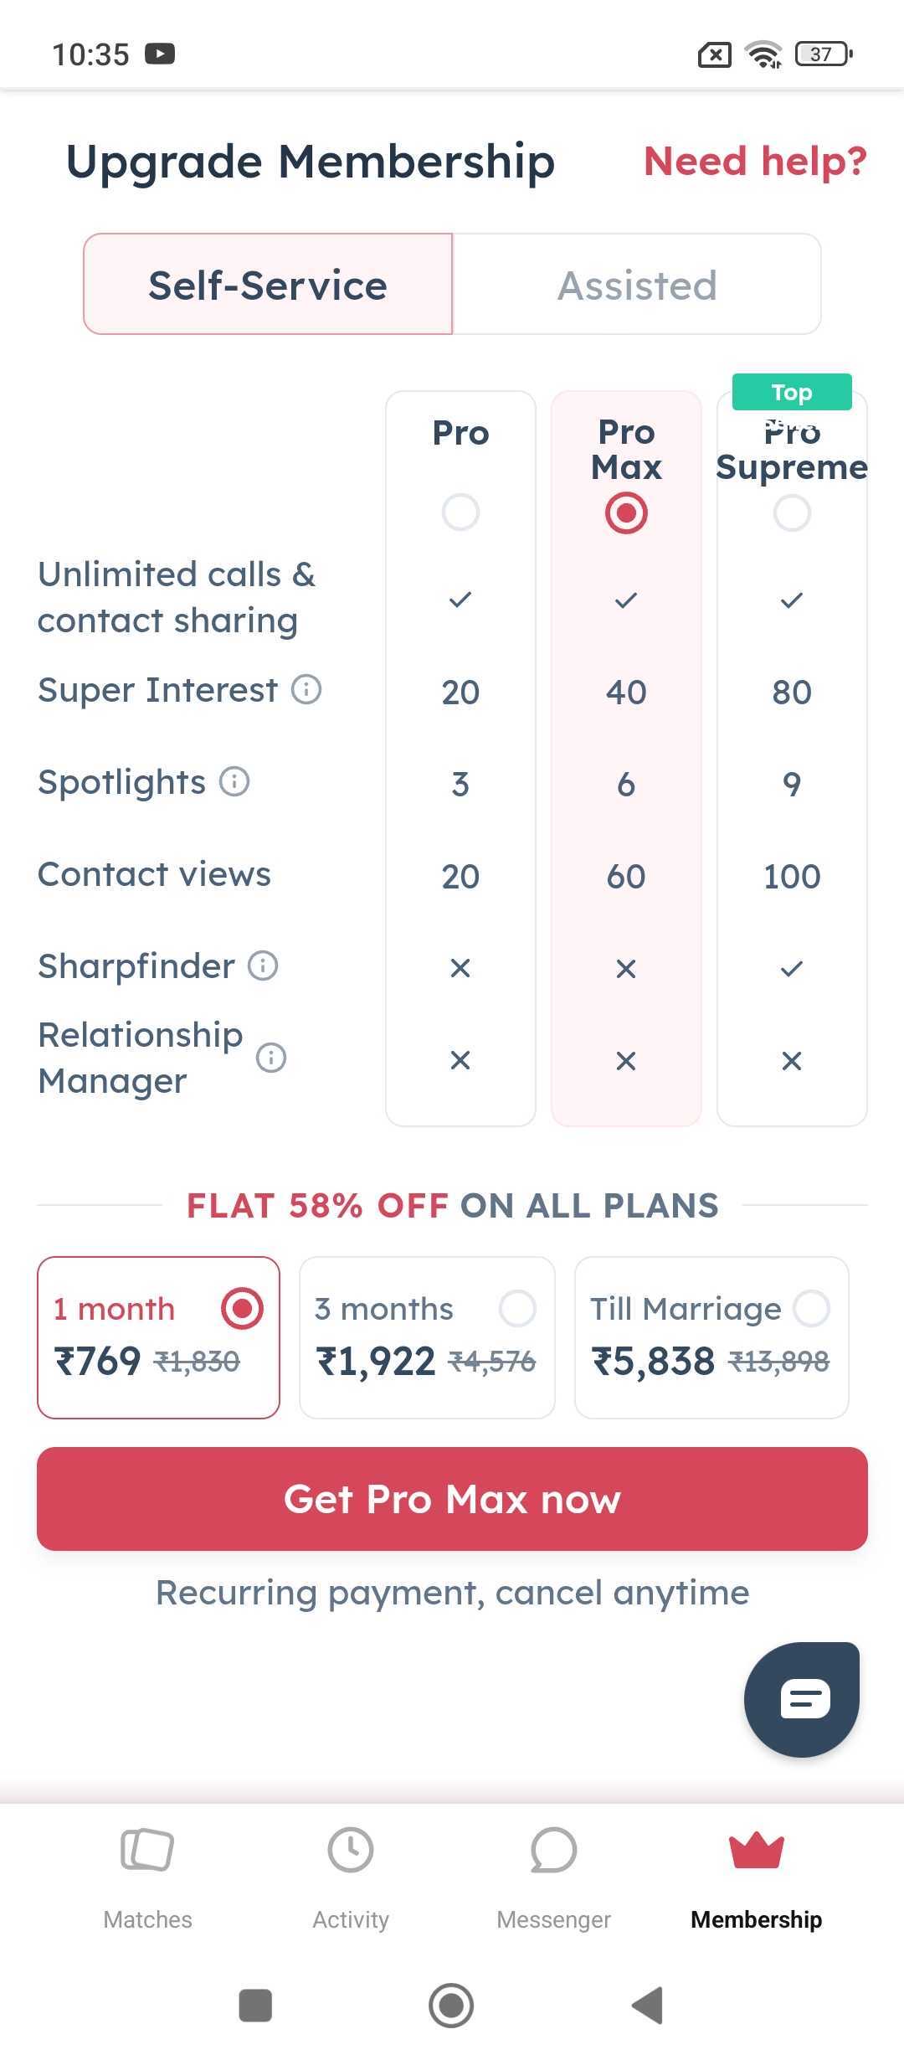Open Activity clock icon

[351, 1849]
